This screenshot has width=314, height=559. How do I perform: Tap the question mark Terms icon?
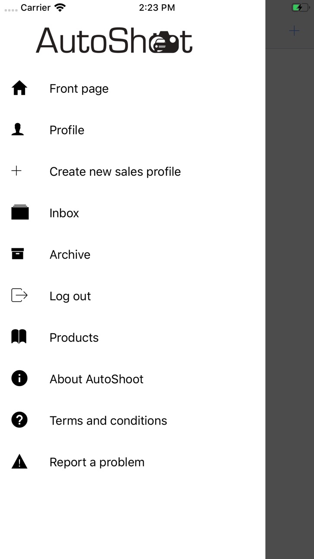[x=19, y=420]
